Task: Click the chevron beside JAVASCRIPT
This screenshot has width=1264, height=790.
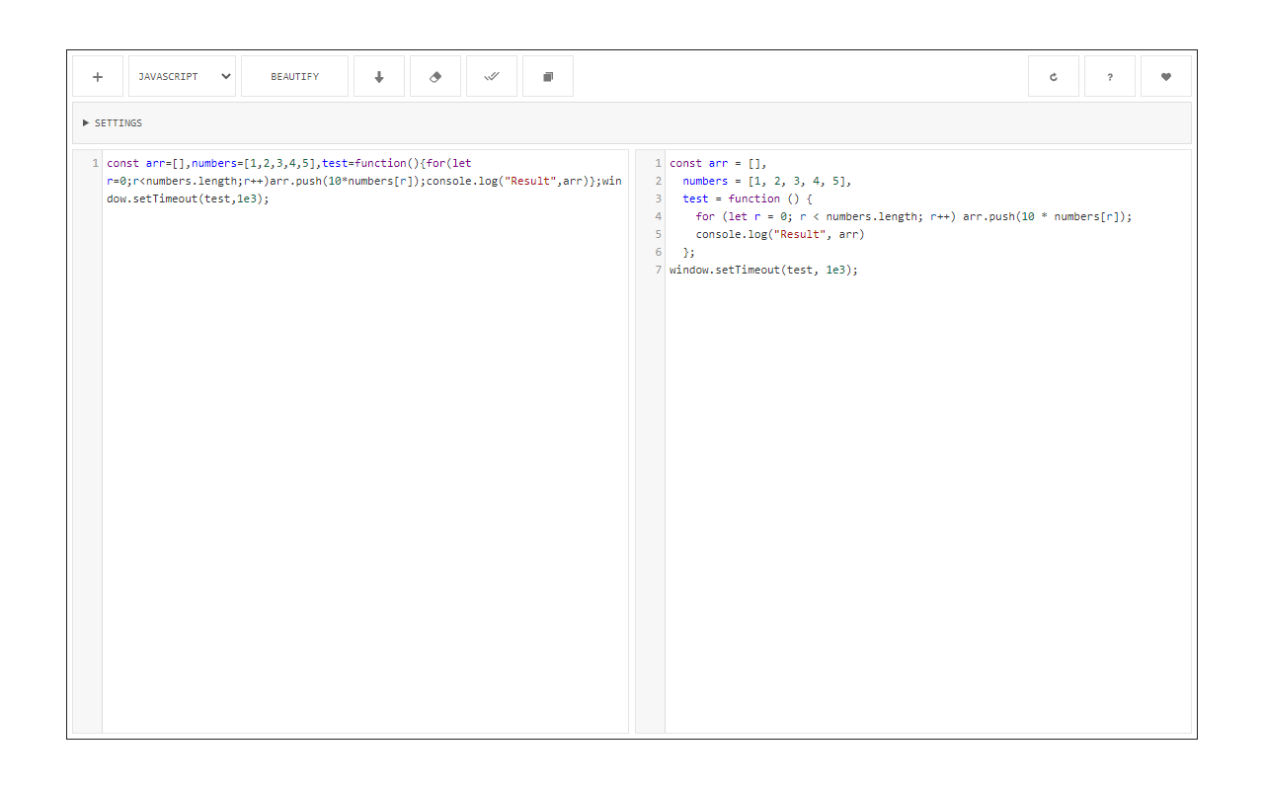Action: pyautogui.click(x=224, y=76)
